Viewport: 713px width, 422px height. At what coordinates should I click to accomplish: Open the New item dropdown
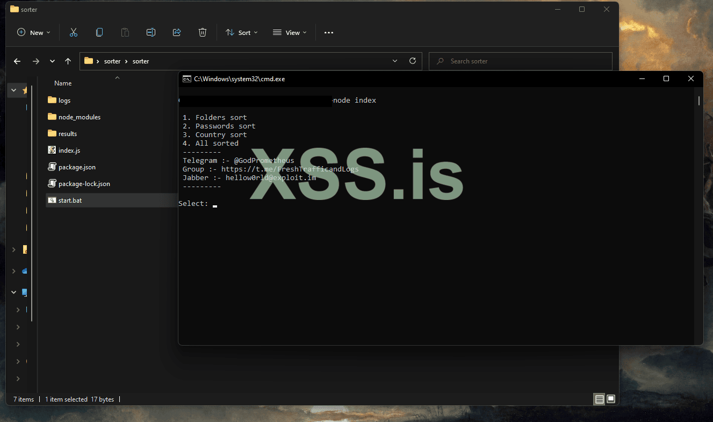34,33
